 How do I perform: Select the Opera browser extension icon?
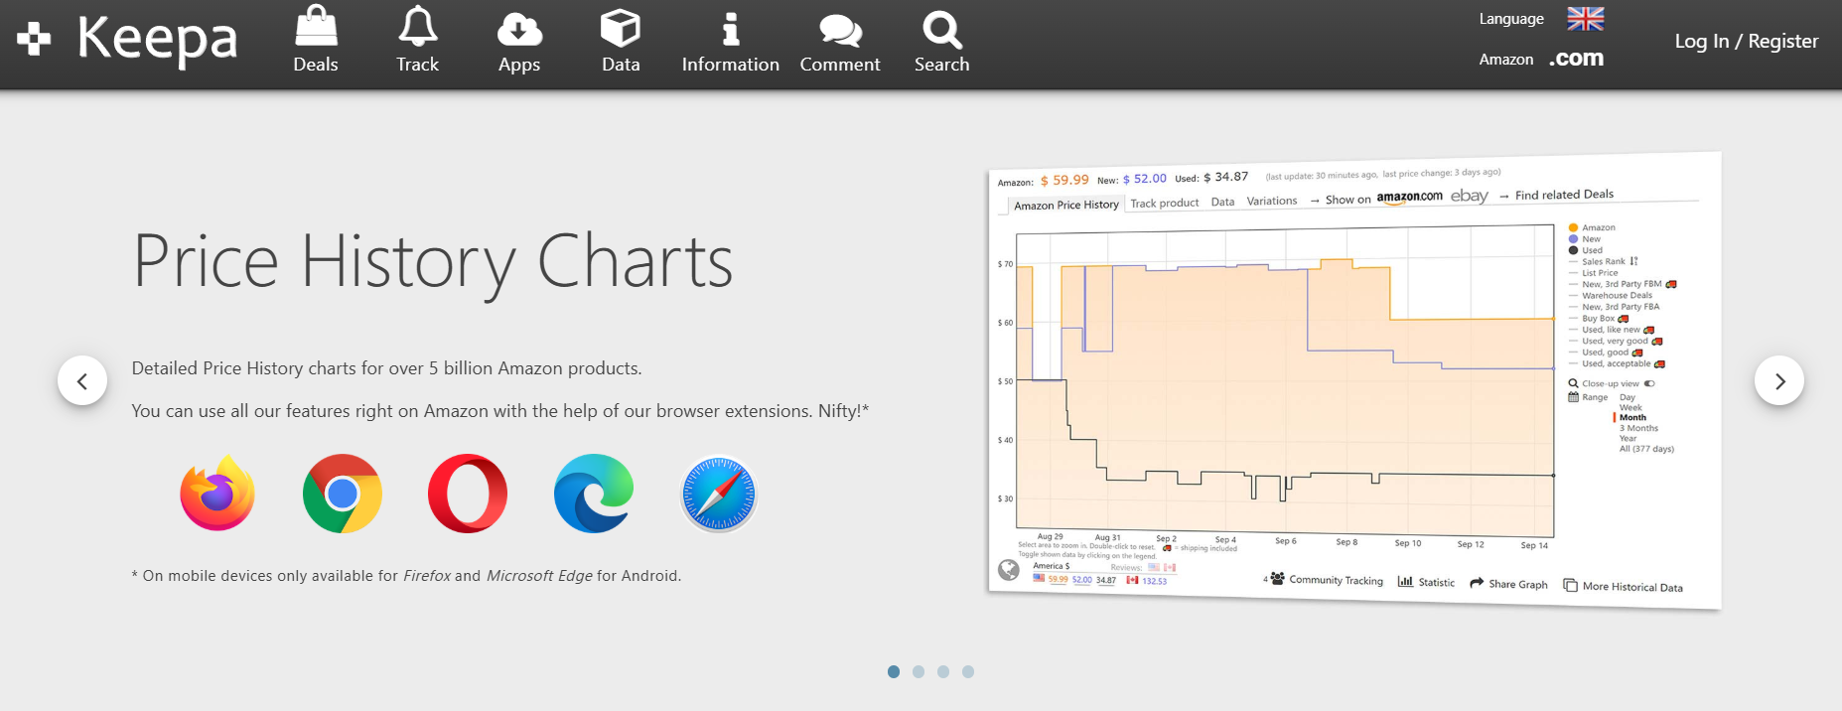pyautogui.click(x=468, y=494)
